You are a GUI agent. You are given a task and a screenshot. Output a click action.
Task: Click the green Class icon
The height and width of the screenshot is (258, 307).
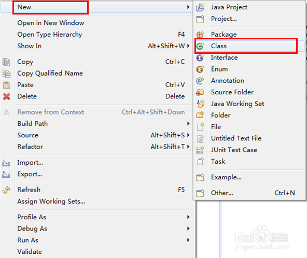click(x=200, y=46)
